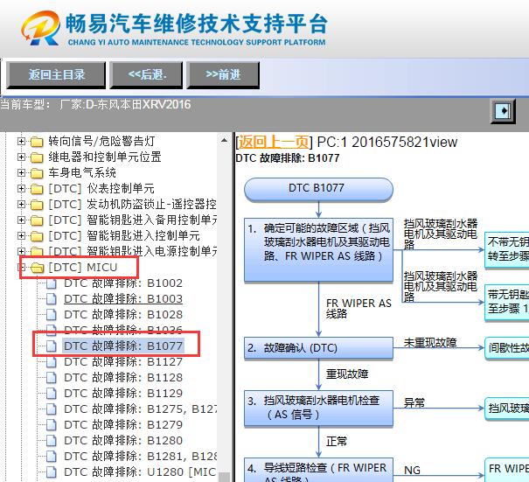Open the 返回上一页 link
The image size is (529, 482).
pos(274,142)
